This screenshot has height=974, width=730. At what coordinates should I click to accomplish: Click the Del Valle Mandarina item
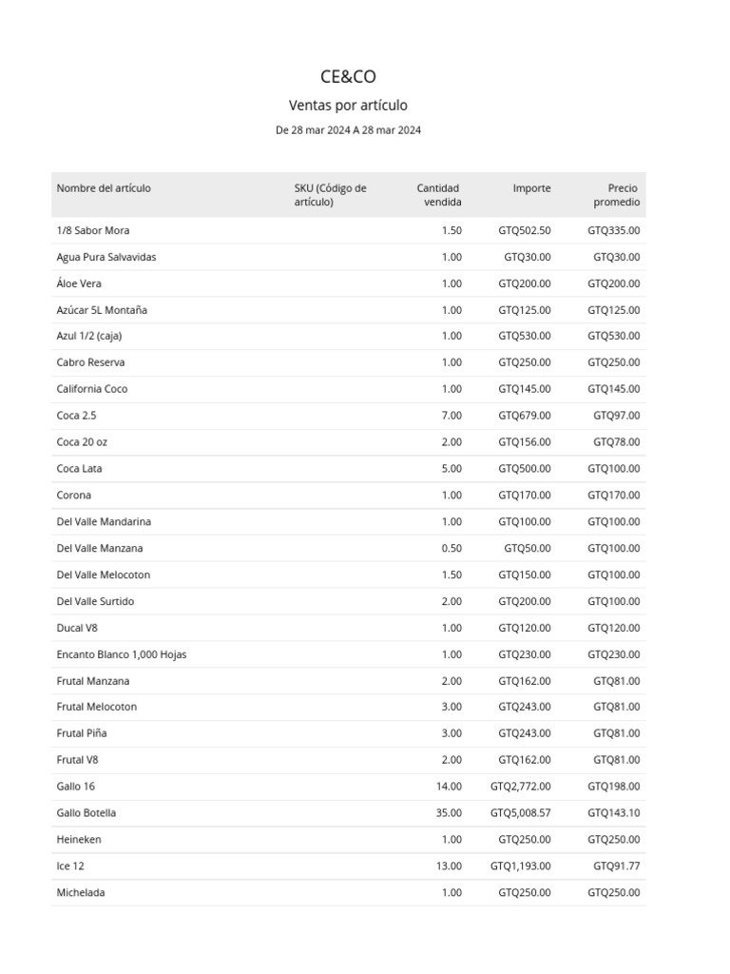click(x=104, y=522)
